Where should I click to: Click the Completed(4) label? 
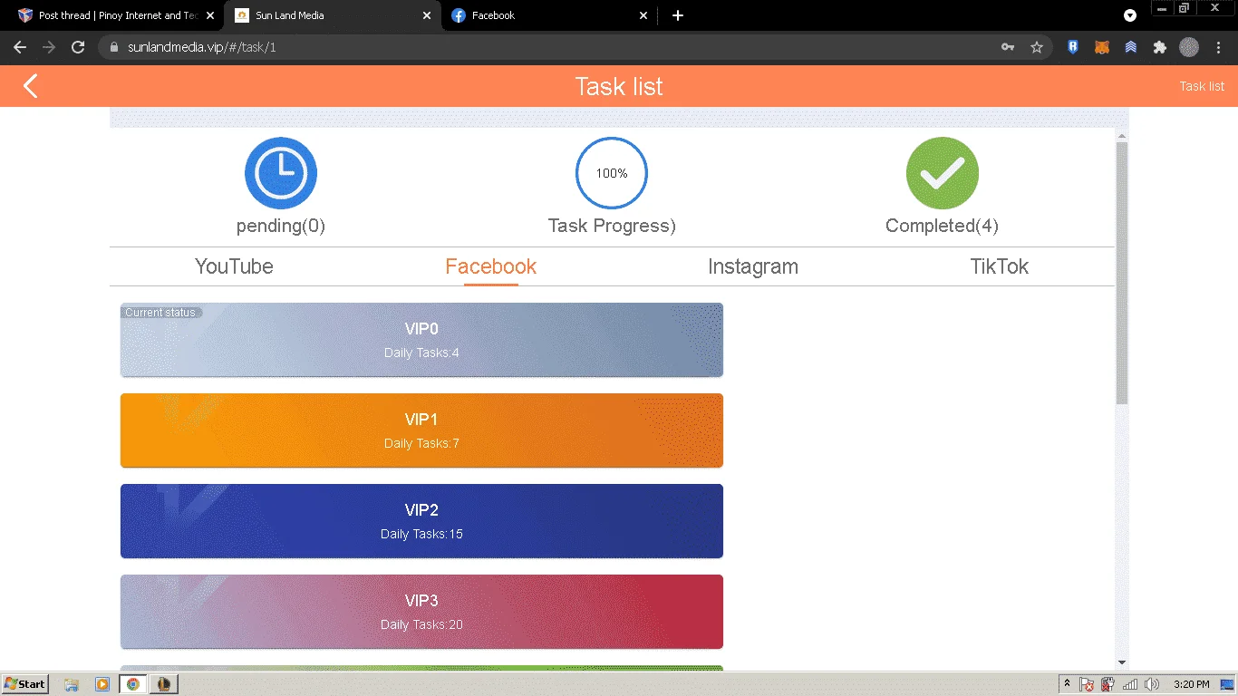[943, 226]
